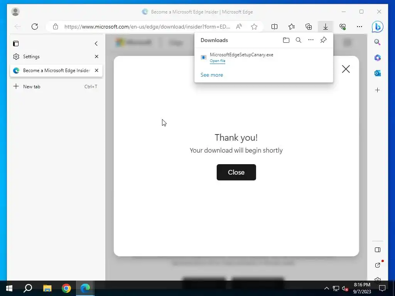Pin the Downloads panel
Viewport: 395px width, 296px height.
coord(324,40)
